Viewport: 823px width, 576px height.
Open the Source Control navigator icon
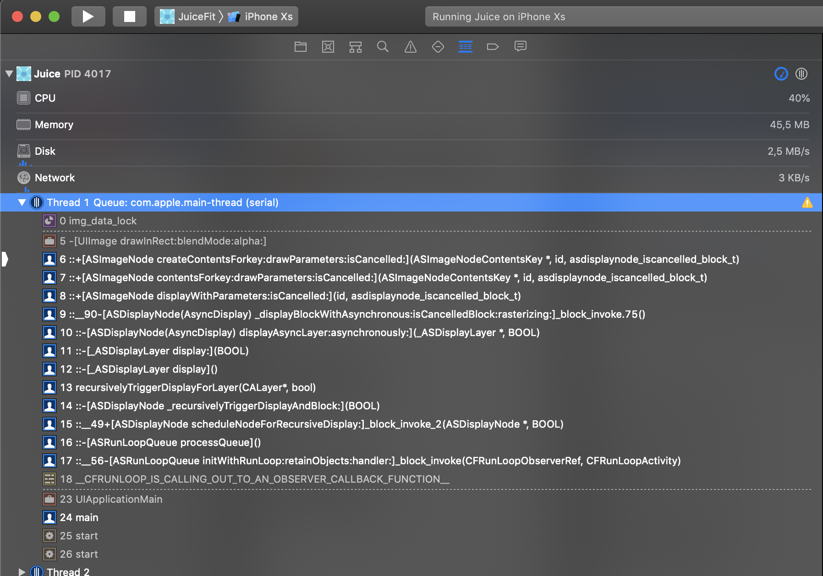(x=328, y=47)
